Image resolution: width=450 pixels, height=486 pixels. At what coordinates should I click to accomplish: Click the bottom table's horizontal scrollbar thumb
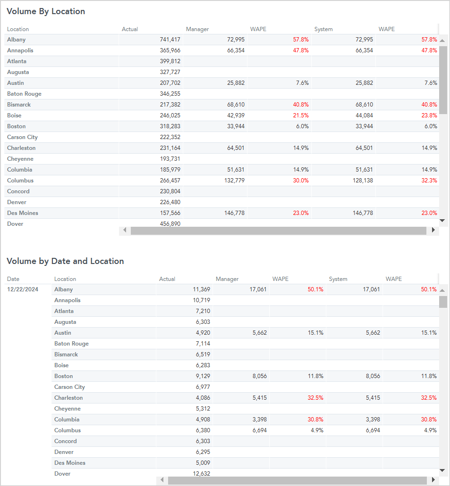coord(297,480)
